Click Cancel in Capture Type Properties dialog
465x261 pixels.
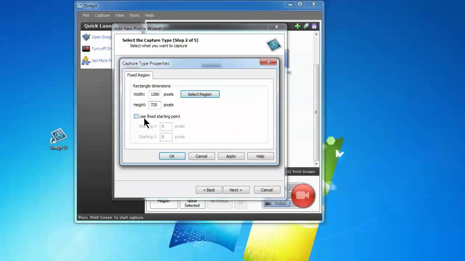coord(202,156)
